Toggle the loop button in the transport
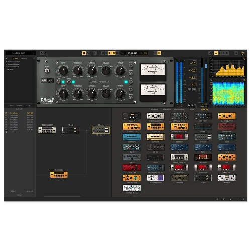 (114, 53)
